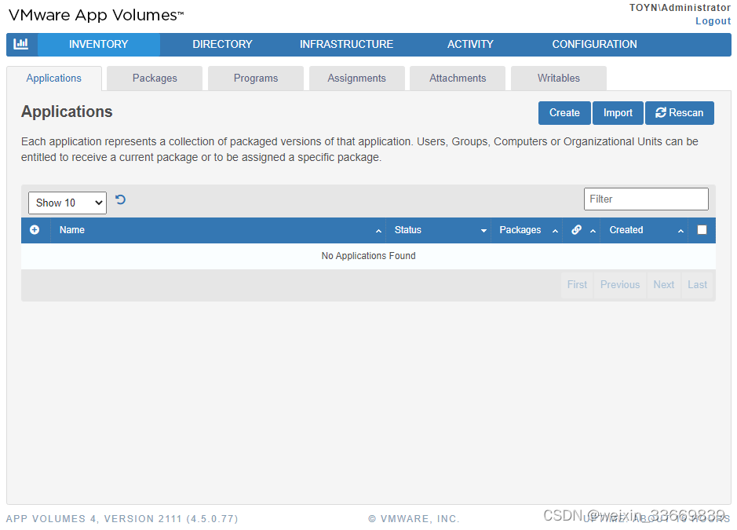This screenshot has height=530, width=737.
Task: Go to the Last page
Action: (697, 284)
